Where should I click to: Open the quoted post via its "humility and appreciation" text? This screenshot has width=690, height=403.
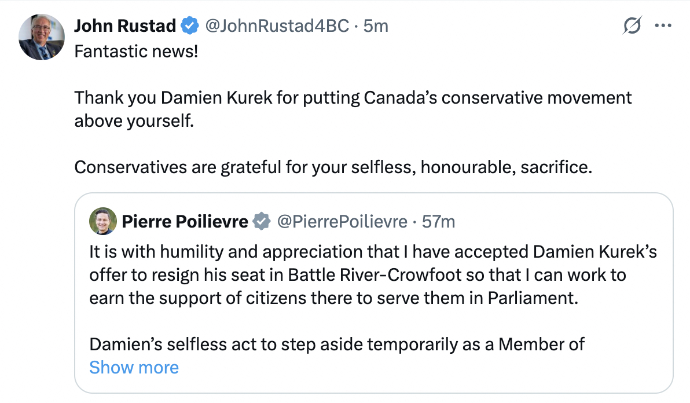[373, 252]
